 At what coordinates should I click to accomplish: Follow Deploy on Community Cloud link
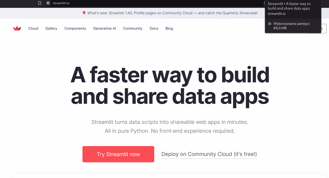click(x=209, y=154)
